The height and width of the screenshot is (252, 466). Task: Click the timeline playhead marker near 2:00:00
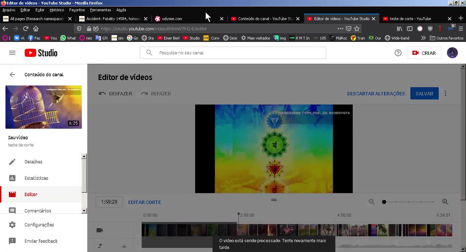point(238,214)
